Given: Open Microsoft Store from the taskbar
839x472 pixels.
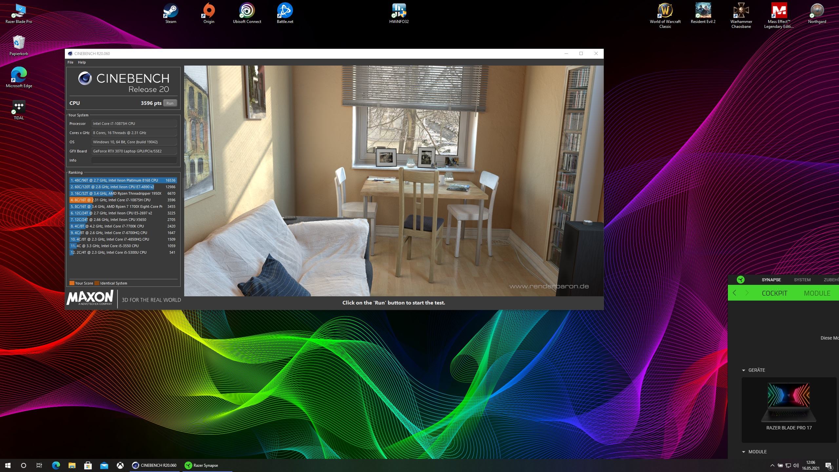Looking at the screenshot, I should (88, 465).
